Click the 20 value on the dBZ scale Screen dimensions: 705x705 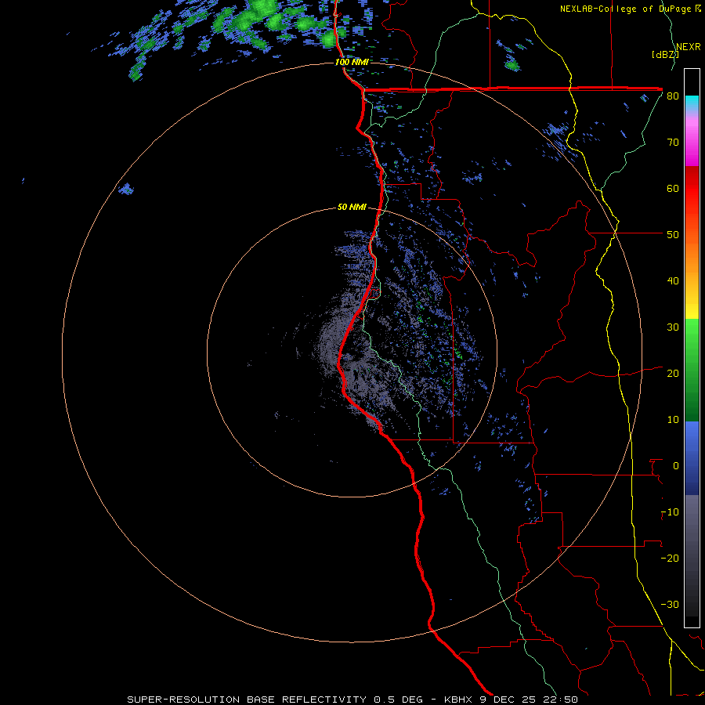pos(673,374)
